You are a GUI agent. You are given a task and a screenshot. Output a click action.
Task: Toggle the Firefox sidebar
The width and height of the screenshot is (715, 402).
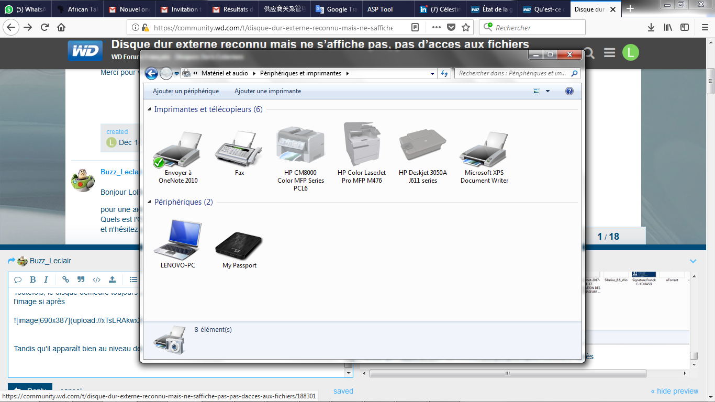point(684,27)
